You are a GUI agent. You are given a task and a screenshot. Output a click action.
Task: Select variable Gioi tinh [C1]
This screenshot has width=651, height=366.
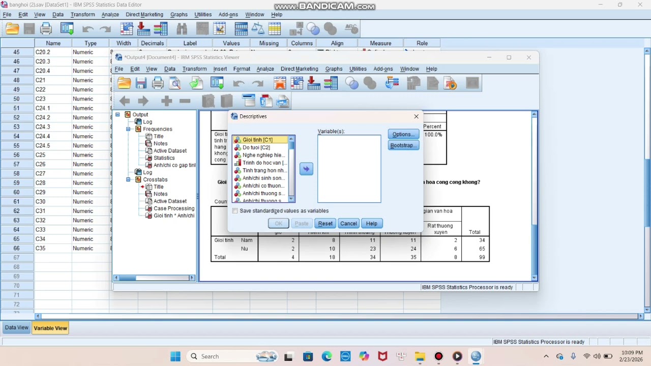(261, 140)
